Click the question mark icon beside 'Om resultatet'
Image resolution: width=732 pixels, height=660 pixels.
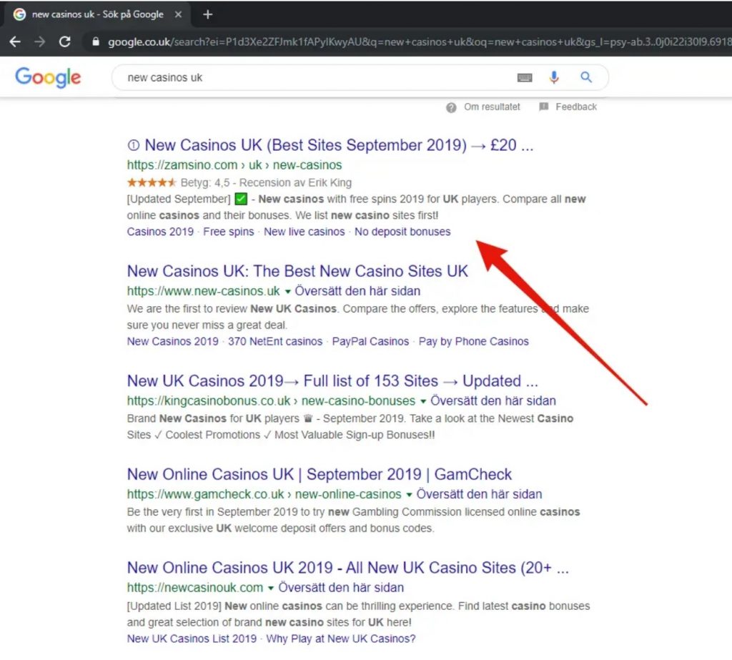click(451, 107)
